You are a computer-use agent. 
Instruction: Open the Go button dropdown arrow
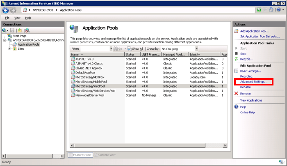(x=125, y=49)
